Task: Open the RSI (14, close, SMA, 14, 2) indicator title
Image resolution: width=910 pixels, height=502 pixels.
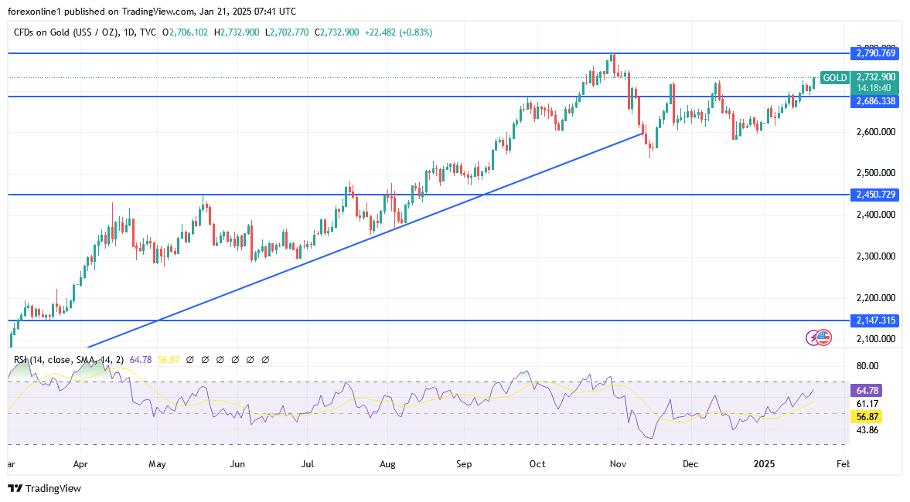Action: [69, 360]
